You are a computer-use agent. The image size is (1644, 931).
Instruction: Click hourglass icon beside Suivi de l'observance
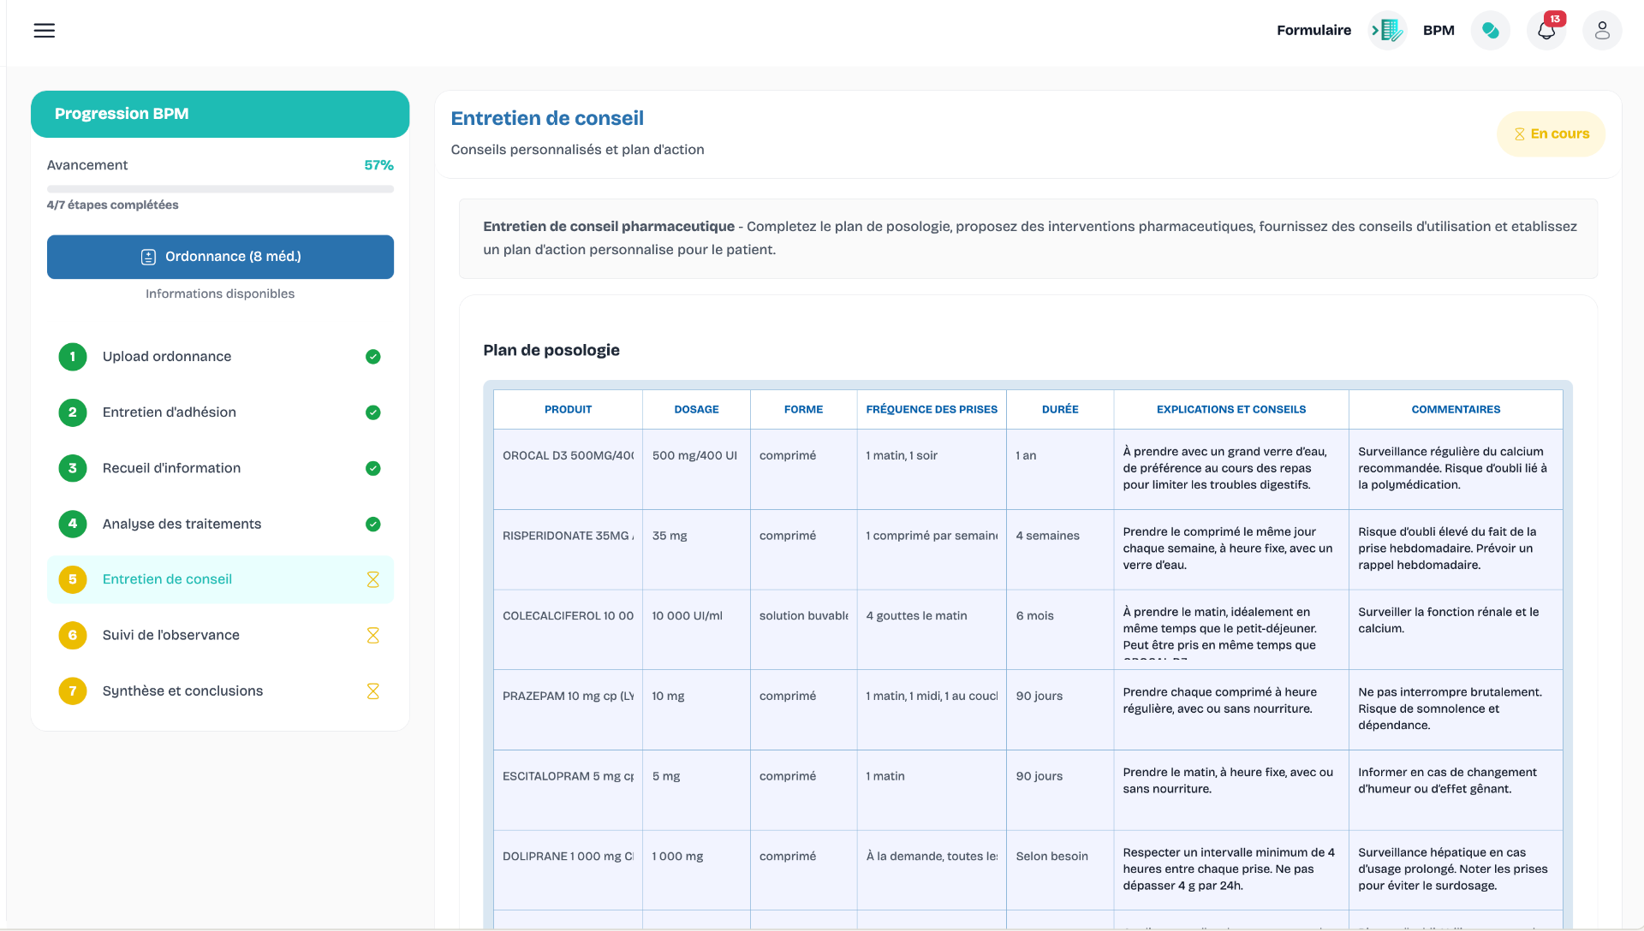coord(373,635)
